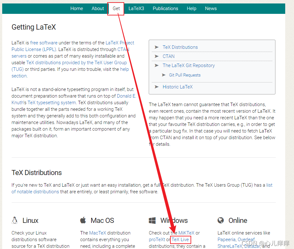This screenshot has width=294, height=249.
Task: Open the TeX Distributions sidebar link
Action: point(180,47)
